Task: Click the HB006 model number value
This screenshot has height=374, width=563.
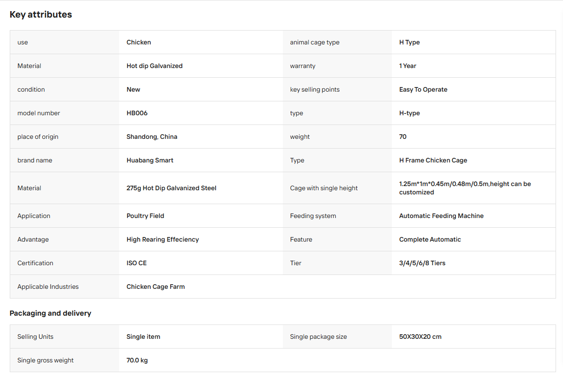Action: coord(137,113)
